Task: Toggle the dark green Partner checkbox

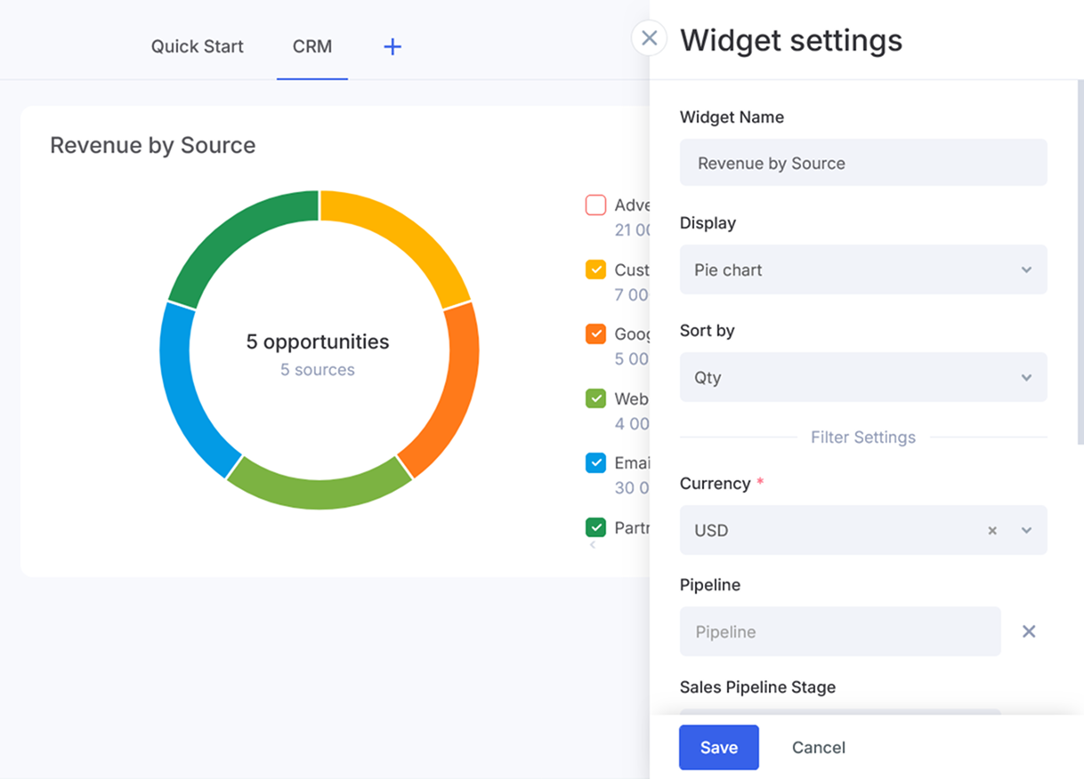Action: pyautogui.click(x=595, y=527)
